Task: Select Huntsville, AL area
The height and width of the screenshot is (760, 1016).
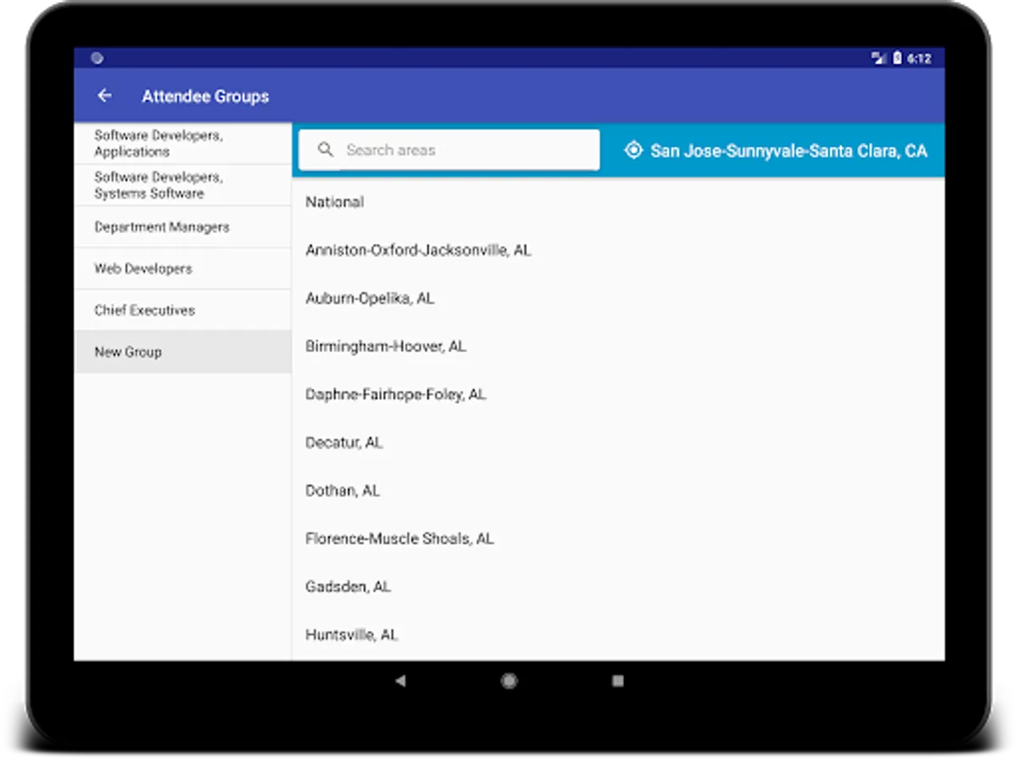Action: (x=618, y=635)
